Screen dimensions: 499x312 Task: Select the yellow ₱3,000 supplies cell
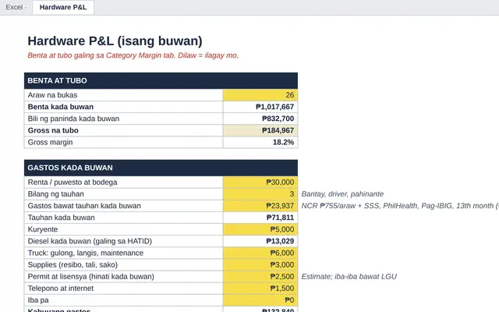260,264
